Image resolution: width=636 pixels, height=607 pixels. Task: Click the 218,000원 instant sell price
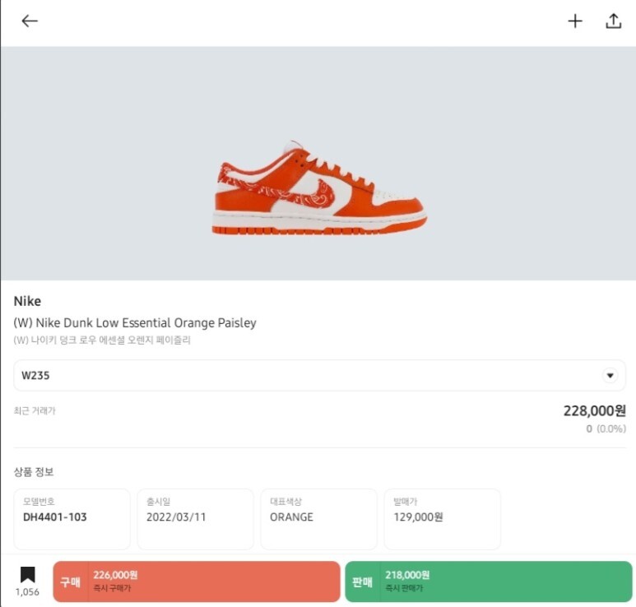click(407, 575)
